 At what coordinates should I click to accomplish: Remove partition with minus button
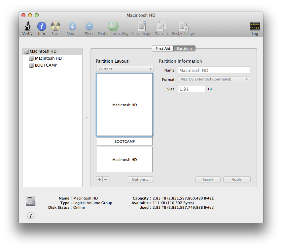coord(106,179)
